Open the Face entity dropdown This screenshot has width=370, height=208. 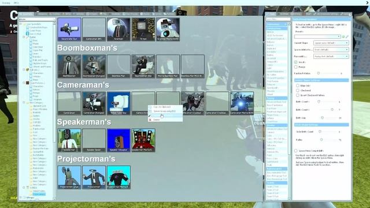click(x=331, y=57)
